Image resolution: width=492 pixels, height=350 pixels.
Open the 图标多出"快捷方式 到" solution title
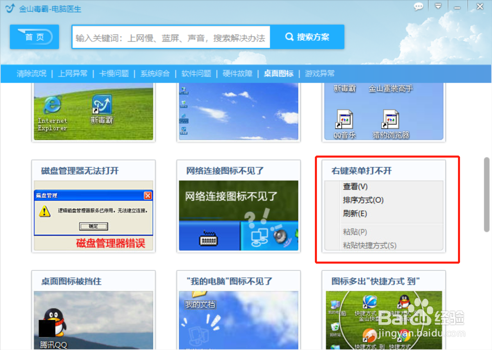[x=376, y=281]
